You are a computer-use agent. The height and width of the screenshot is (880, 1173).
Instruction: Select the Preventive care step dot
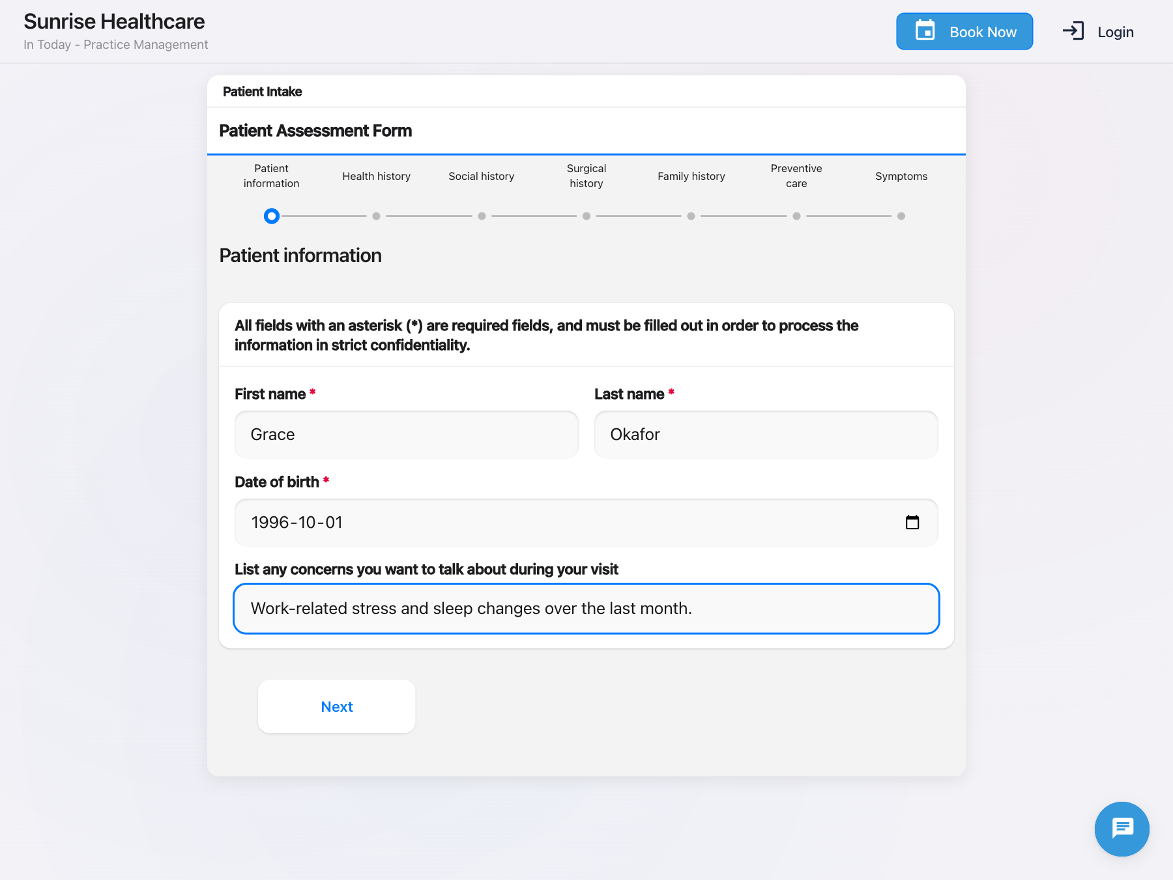tap(796, 216)
